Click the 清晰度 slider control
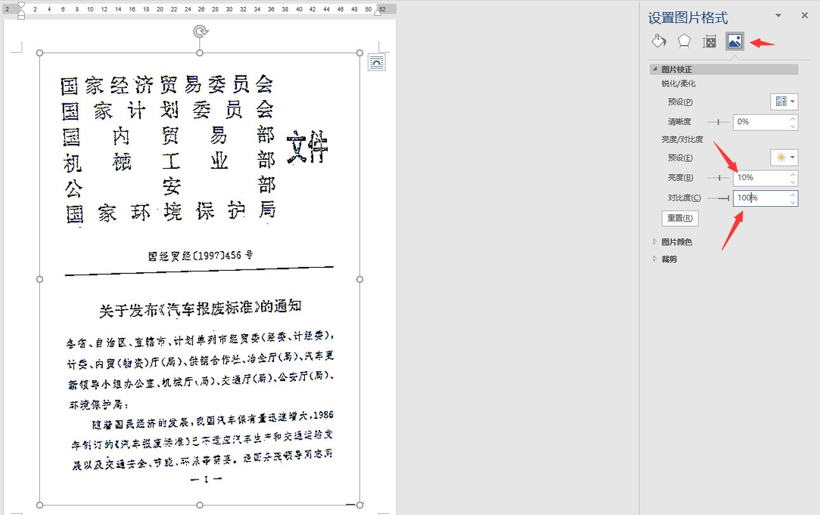 718,122
